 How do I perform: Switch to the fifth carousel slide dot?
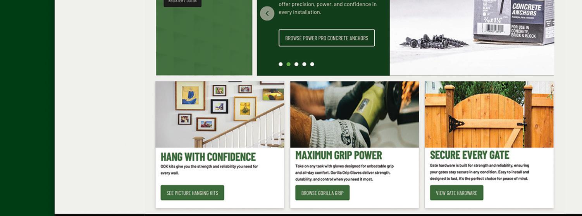[312, 64]
